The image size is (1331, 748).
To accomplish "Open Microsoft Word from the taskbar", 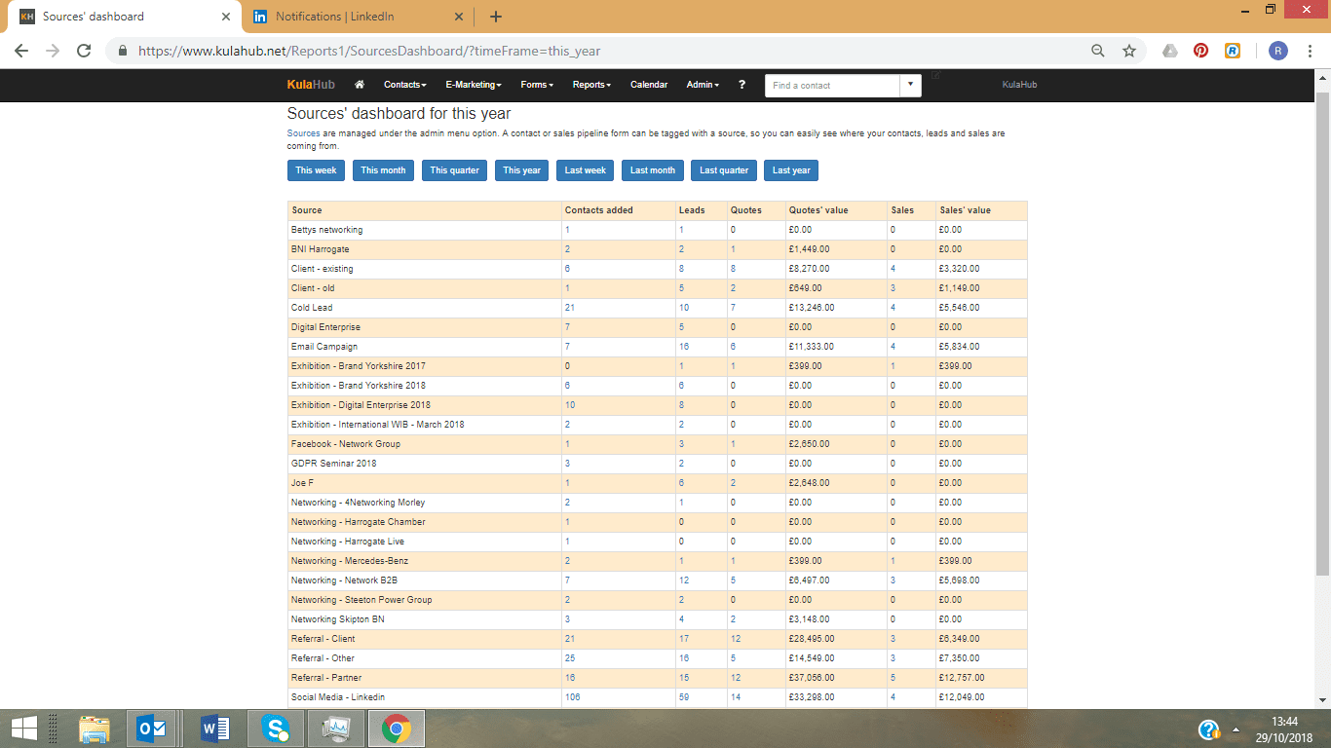I will 214,728.
